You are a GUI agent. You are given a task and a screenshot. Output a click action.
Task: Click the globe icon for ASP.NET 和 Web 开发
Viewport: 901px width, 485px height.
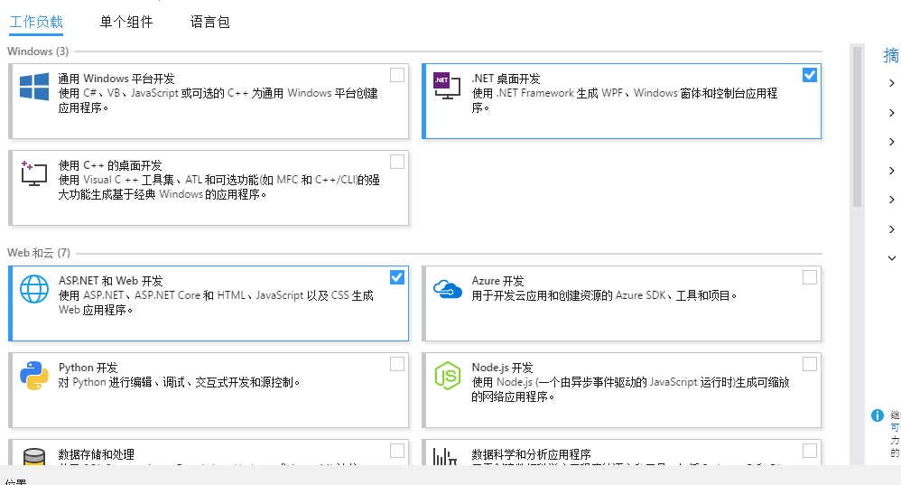tap(34, 289)
